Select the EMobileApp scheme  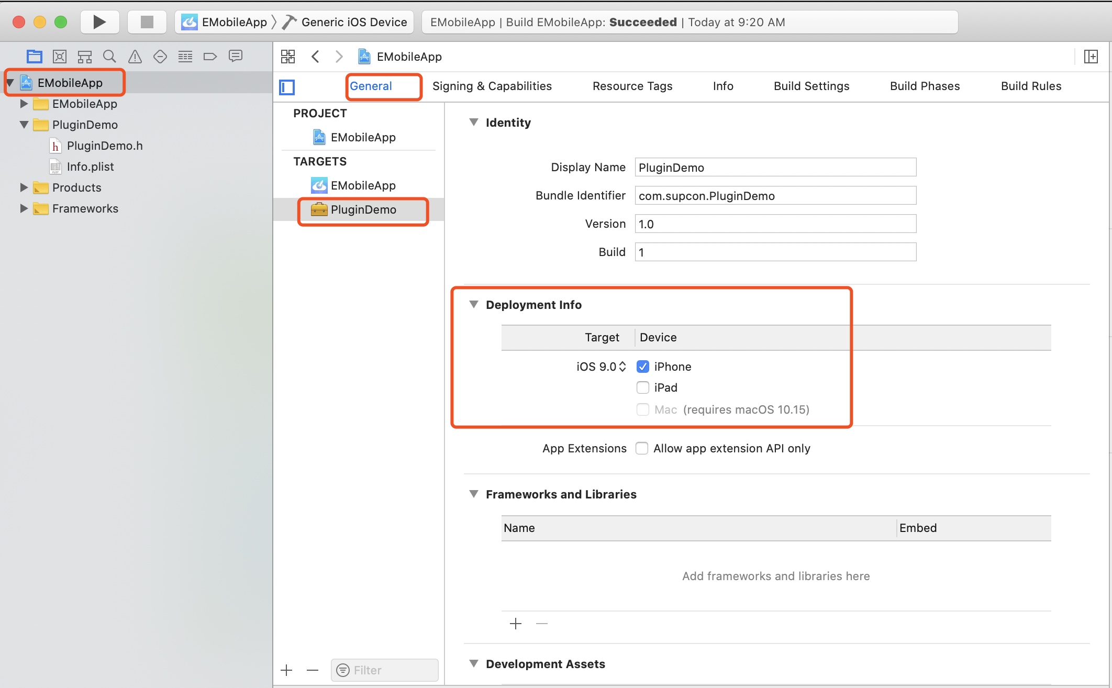[x=224, y=22]
